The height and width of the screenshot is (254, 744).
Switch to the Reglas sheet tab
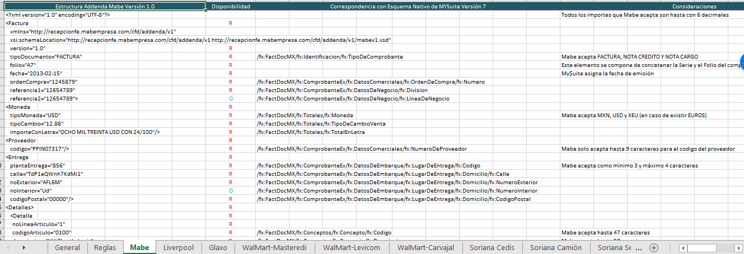click(105, 247)
